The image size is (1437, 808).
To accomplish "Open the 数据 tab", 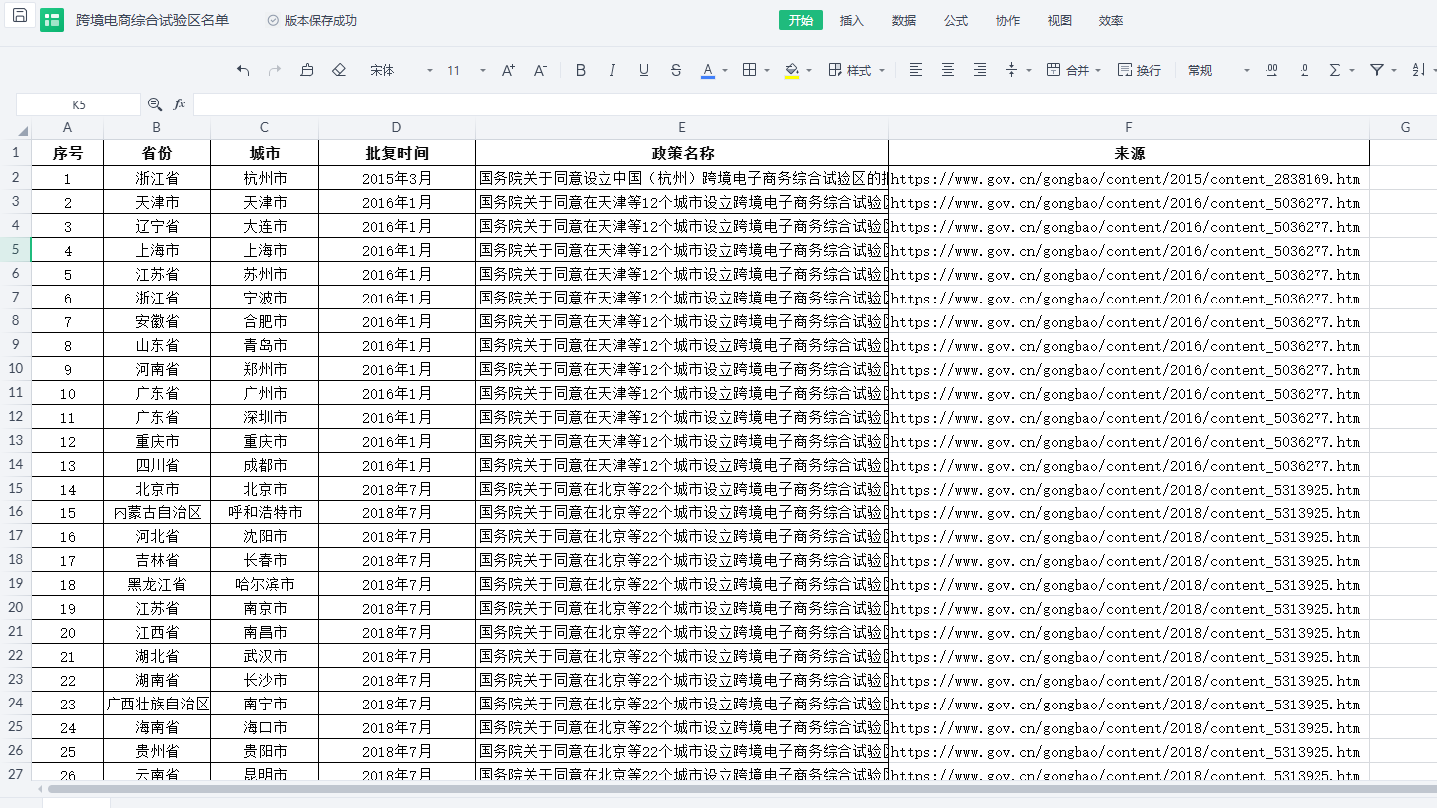I will coord(904,20).
